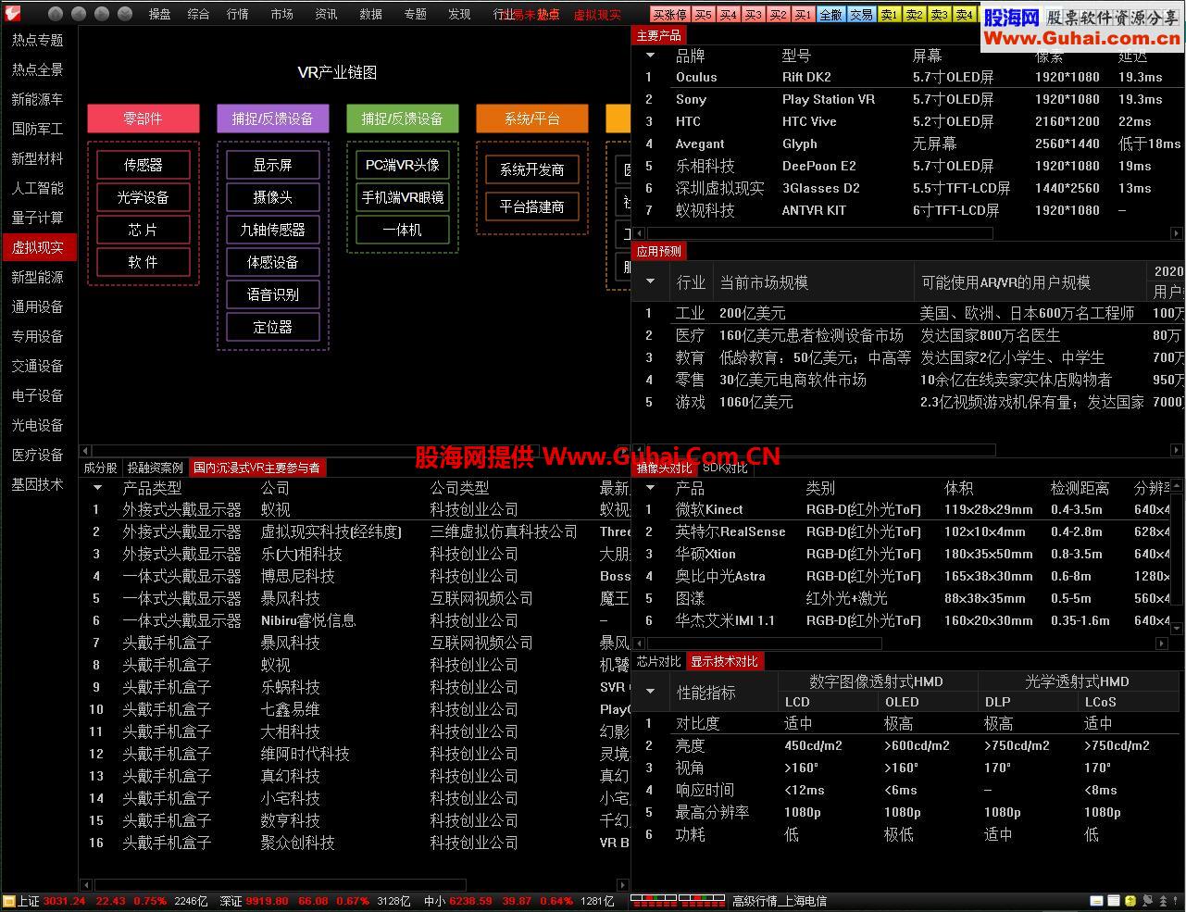
Task: Click the 暴风科技 一体式头戴显示器 row
Action: 355,598
